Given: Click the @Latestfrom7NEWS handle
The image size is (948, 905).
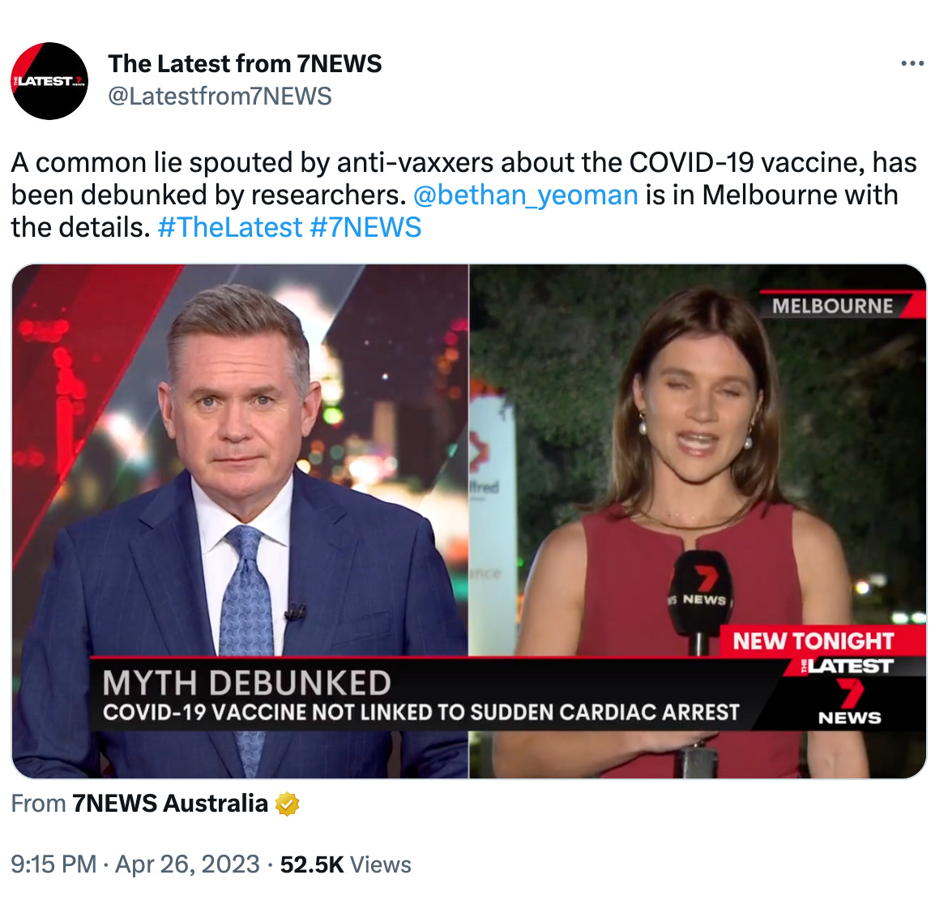Looking at the screenshot, I should (220, 97).
